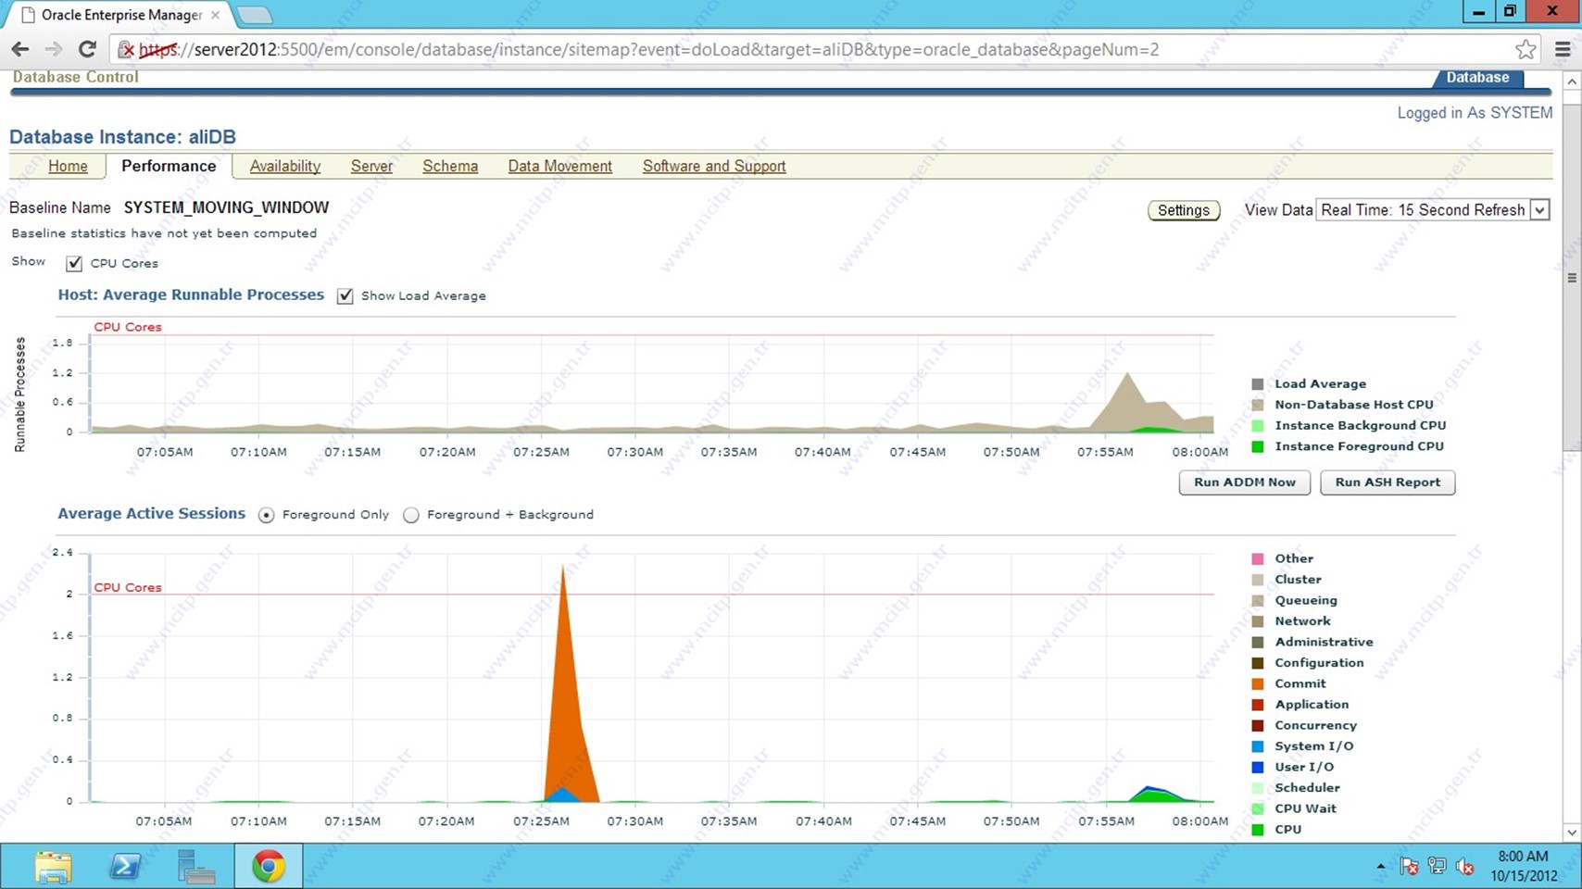Viewport: 1582px width, 889px height.
Task: View the insecure HTTPS certificate warning icon
Action: [x=126, y=50]
